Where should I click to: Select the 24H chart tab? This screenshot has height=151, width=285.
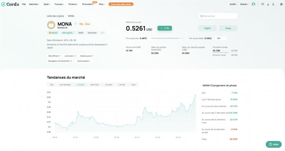click(51, 85)
